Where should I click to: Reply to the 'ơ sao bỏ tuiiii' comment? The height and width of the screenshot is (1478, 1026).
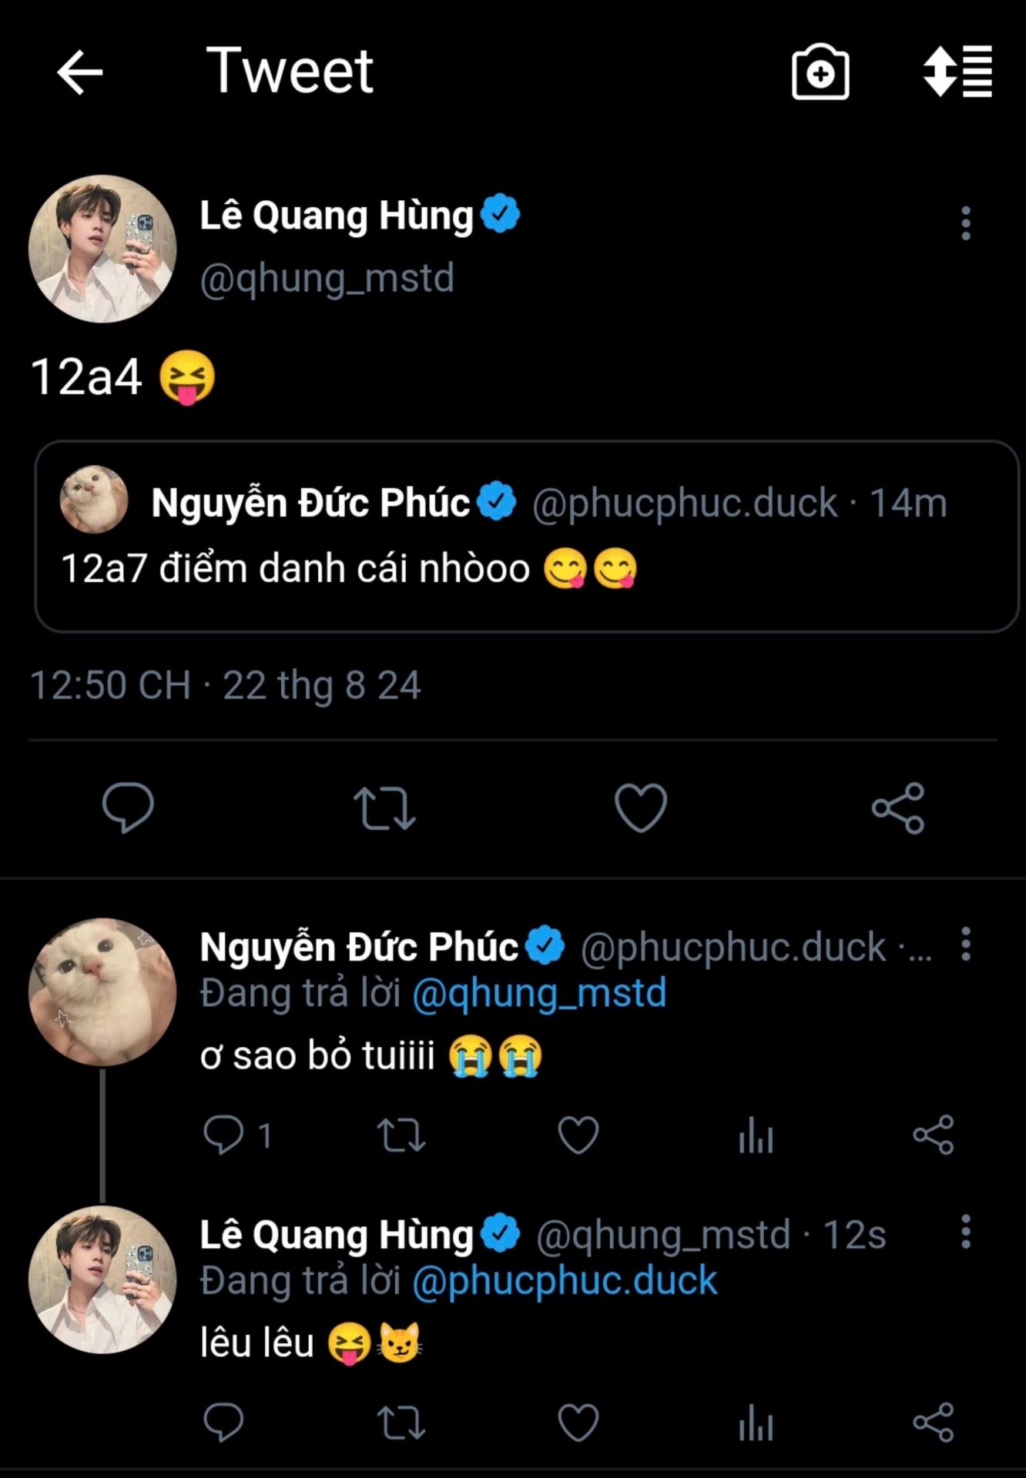pos(223,1135)
